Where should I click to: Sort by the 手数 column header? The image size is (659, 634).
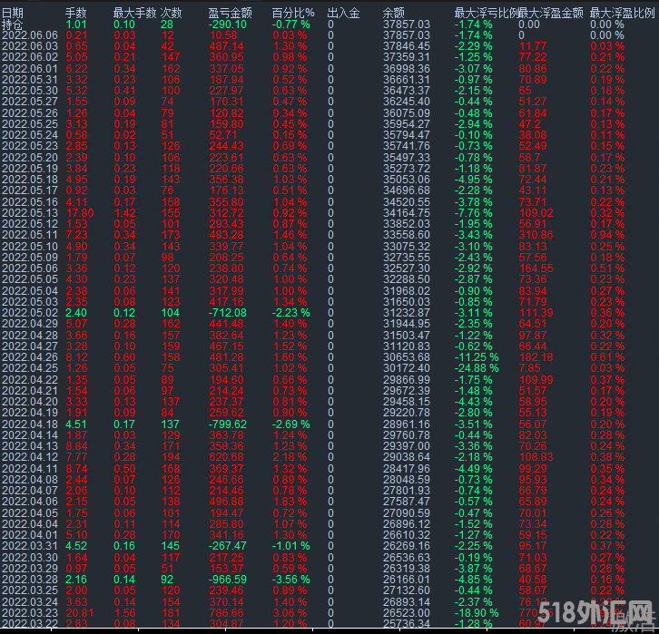pyautogui.click(x=76, y=13)
